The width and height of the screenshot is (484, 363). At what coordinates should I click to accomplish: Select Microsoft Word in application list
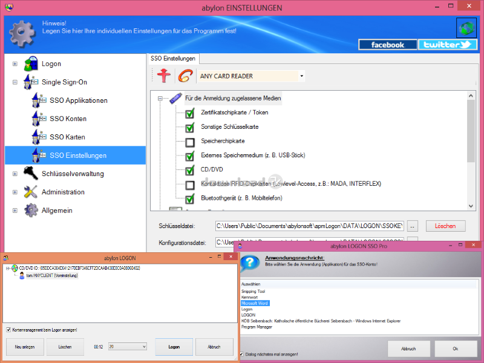[x=255, y=303]
